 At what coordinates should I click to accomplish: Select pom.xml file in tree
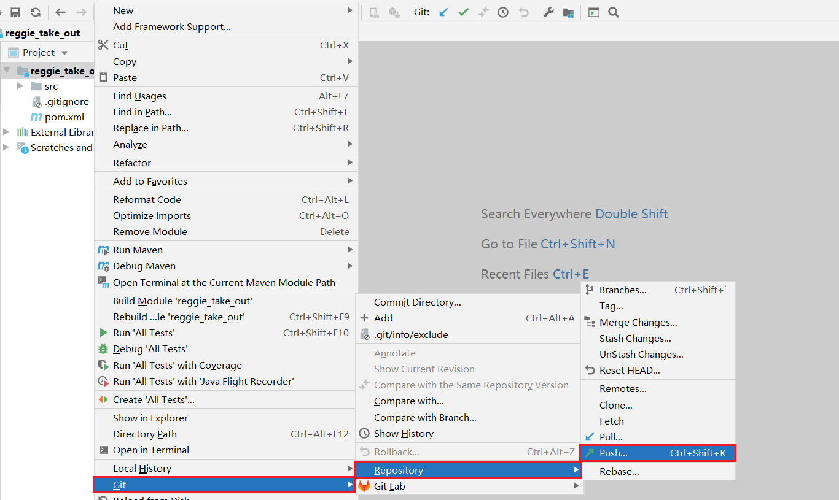(64, 117)
